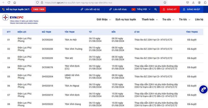Click the EVNCPC logo

click(x=20, y=19)
